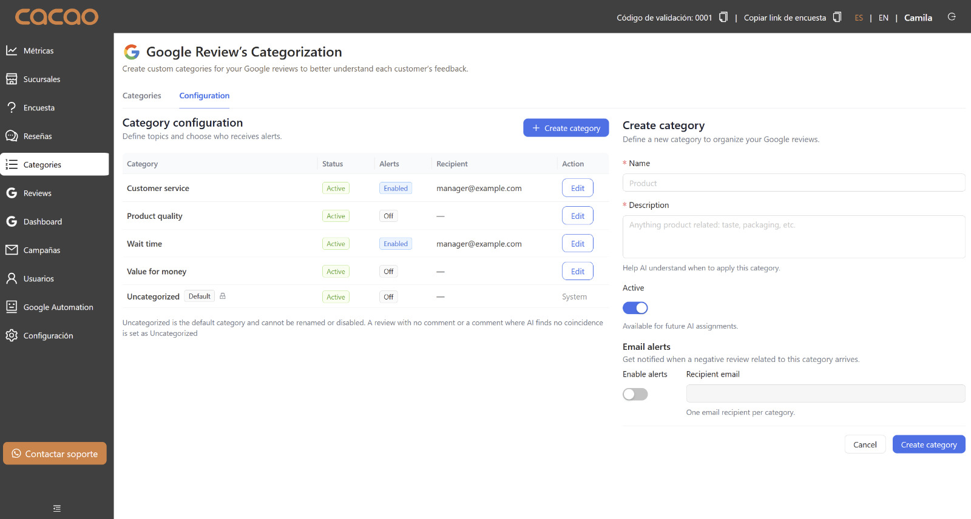
Task: Edit the Value for money category
Action: pyautogui.click(x=578, y=272)
